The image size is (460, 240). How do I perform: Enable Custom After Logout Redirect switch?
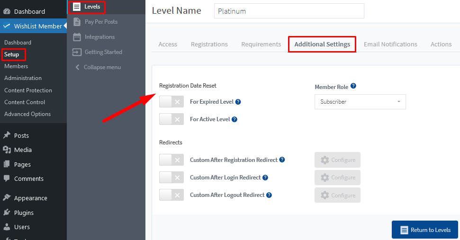(x=171, y=195)
